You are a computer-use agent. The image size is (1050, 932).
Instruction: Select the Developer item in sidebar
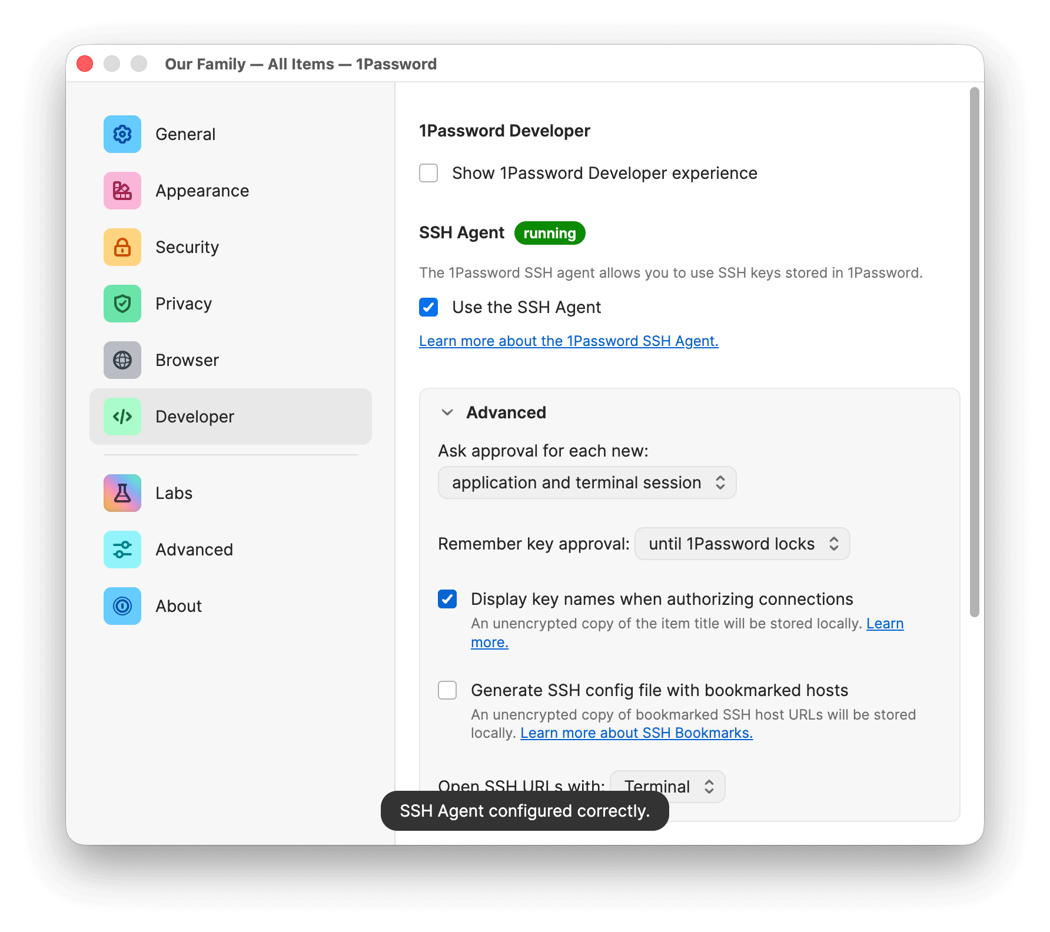tap(231, 417)
